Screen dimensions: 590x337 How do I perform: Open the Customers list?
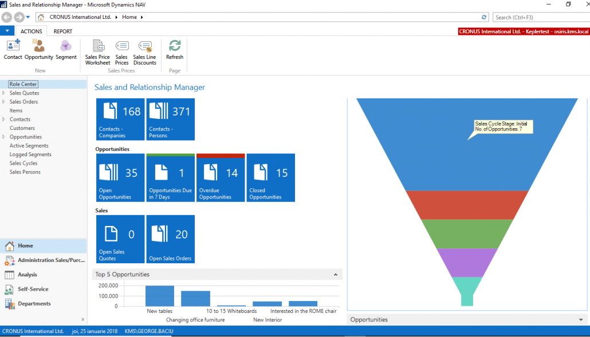(22, 128)
